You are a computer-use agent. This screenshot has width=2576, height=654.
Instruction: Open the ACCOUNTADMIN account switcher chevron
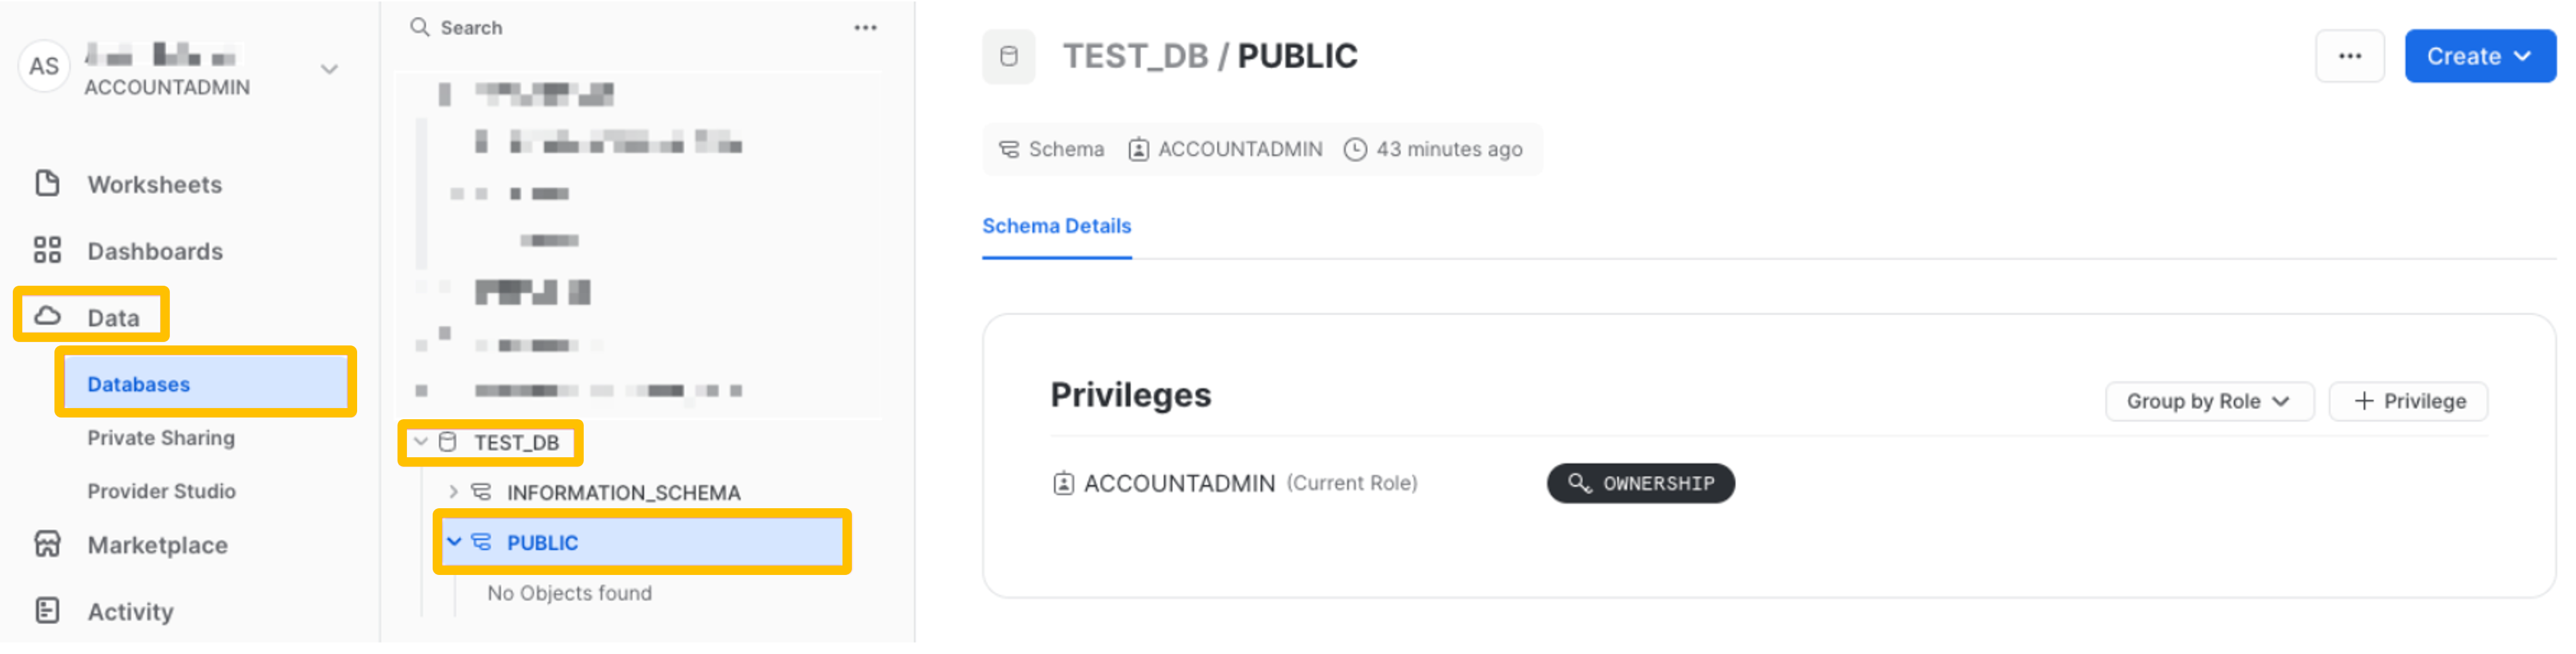[x=329, y=69]
